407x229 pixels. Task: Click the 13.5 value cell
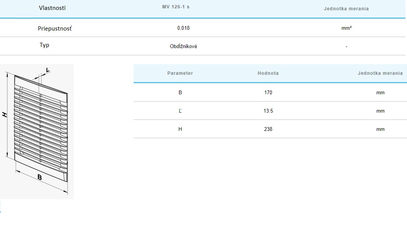pyautogui.click(x=268, y=111)
